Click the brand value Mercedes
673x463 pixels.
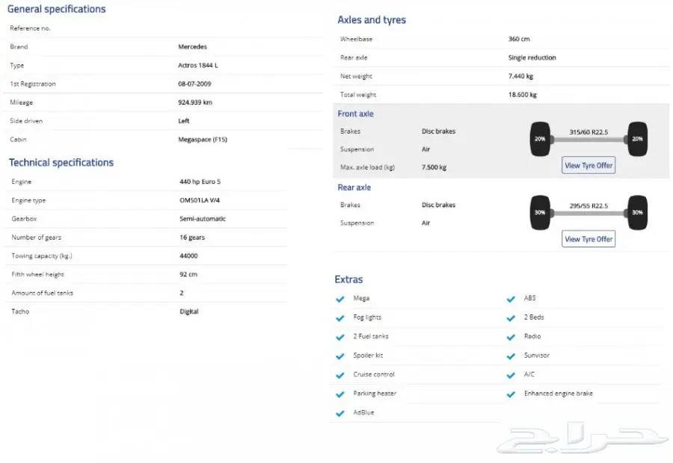(x=192, y=47)
